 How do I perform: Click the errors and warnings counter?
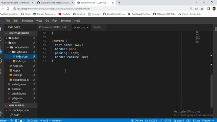[20, 121]
